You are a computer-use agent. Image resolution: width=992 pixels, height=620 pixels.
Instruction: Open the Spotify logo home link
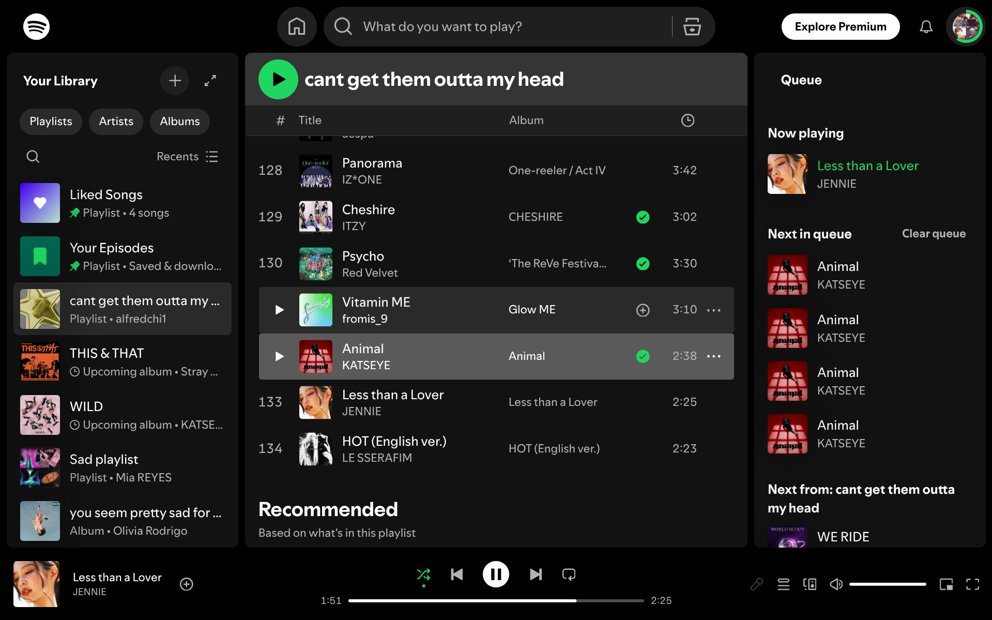36,26
